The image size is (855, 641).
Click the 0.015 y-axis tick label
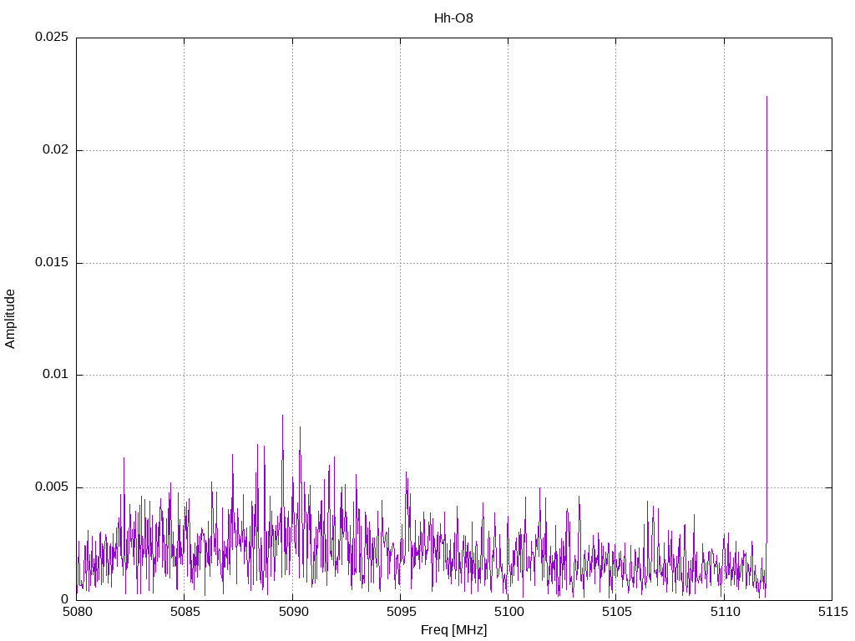coord(51,263)
